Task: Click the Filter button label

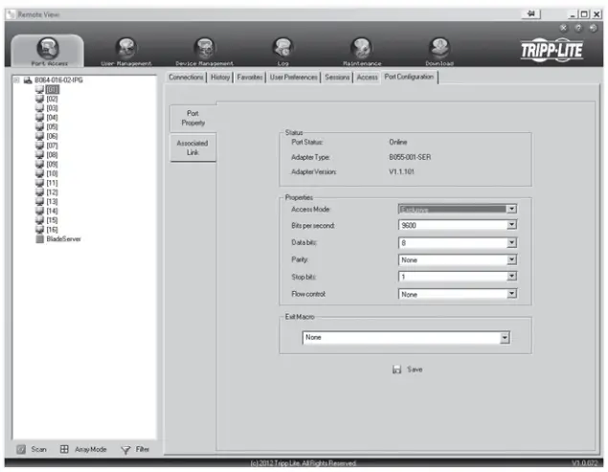Action: tap(143, 450)
